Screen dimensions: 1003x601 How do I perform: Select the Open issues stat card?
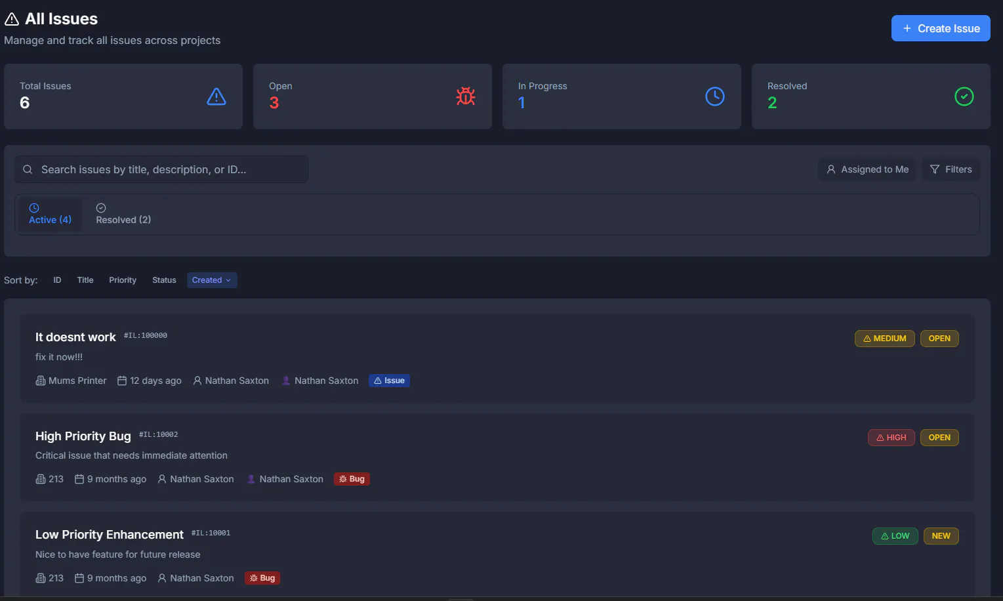point(373,96)
